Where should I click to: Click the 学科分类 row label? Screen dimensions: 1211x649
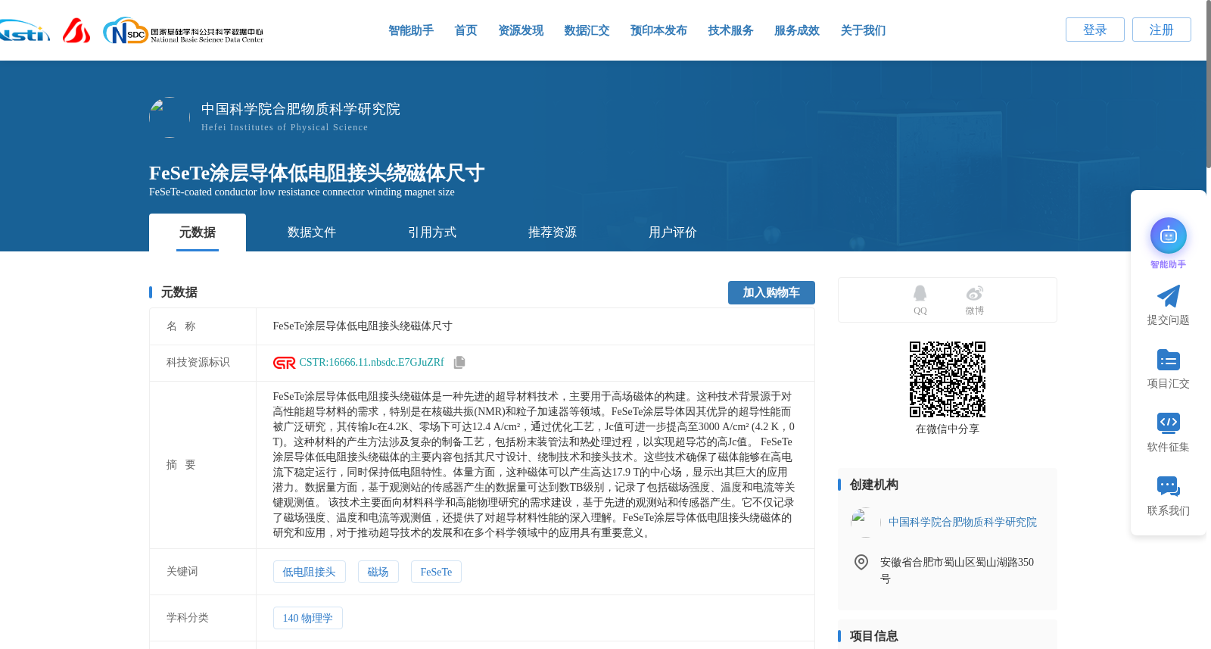click(x=188, y=618)
